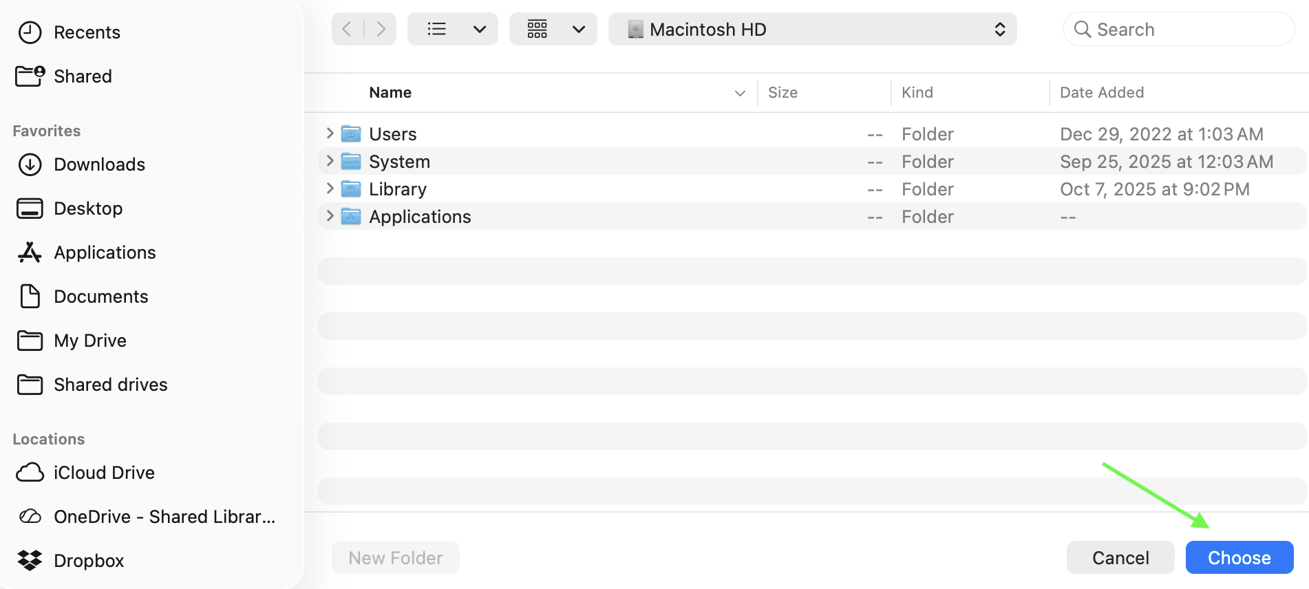Go to Desktop in the sidebar
1309x589 pixels.
click(x=87, y=208)
